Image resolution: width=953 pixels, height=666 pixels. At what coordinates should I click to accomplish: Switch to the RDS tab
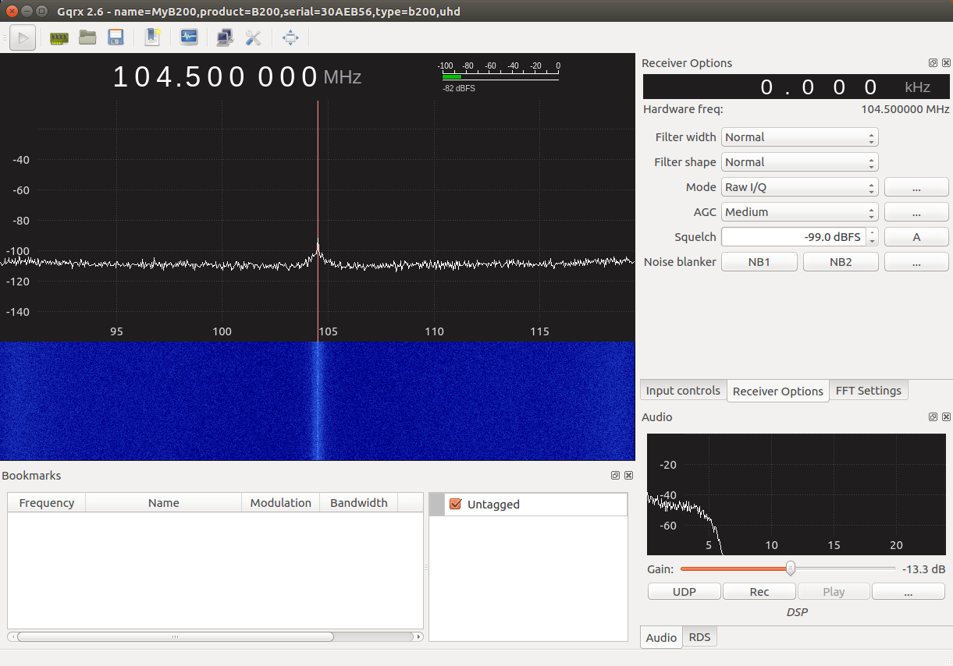[700, 637]
